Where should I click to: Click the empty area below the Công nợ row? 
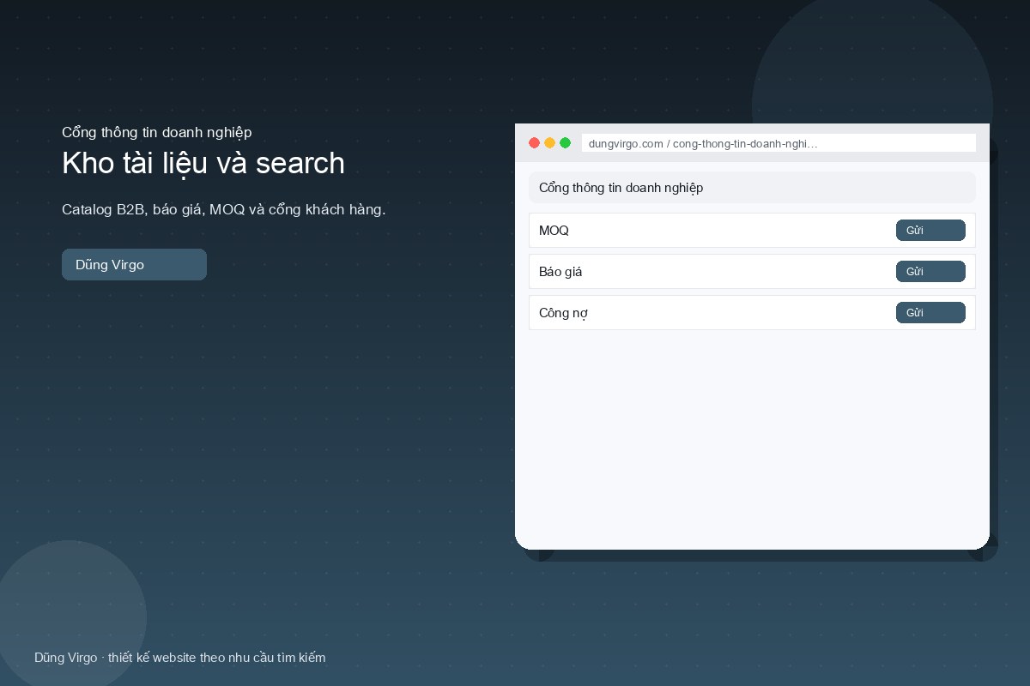tap(752, 437)
